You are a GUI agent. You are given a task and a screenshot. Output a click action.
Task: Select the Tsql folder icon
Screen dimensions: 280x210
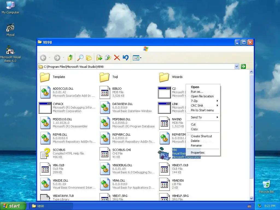pos(104,77)
